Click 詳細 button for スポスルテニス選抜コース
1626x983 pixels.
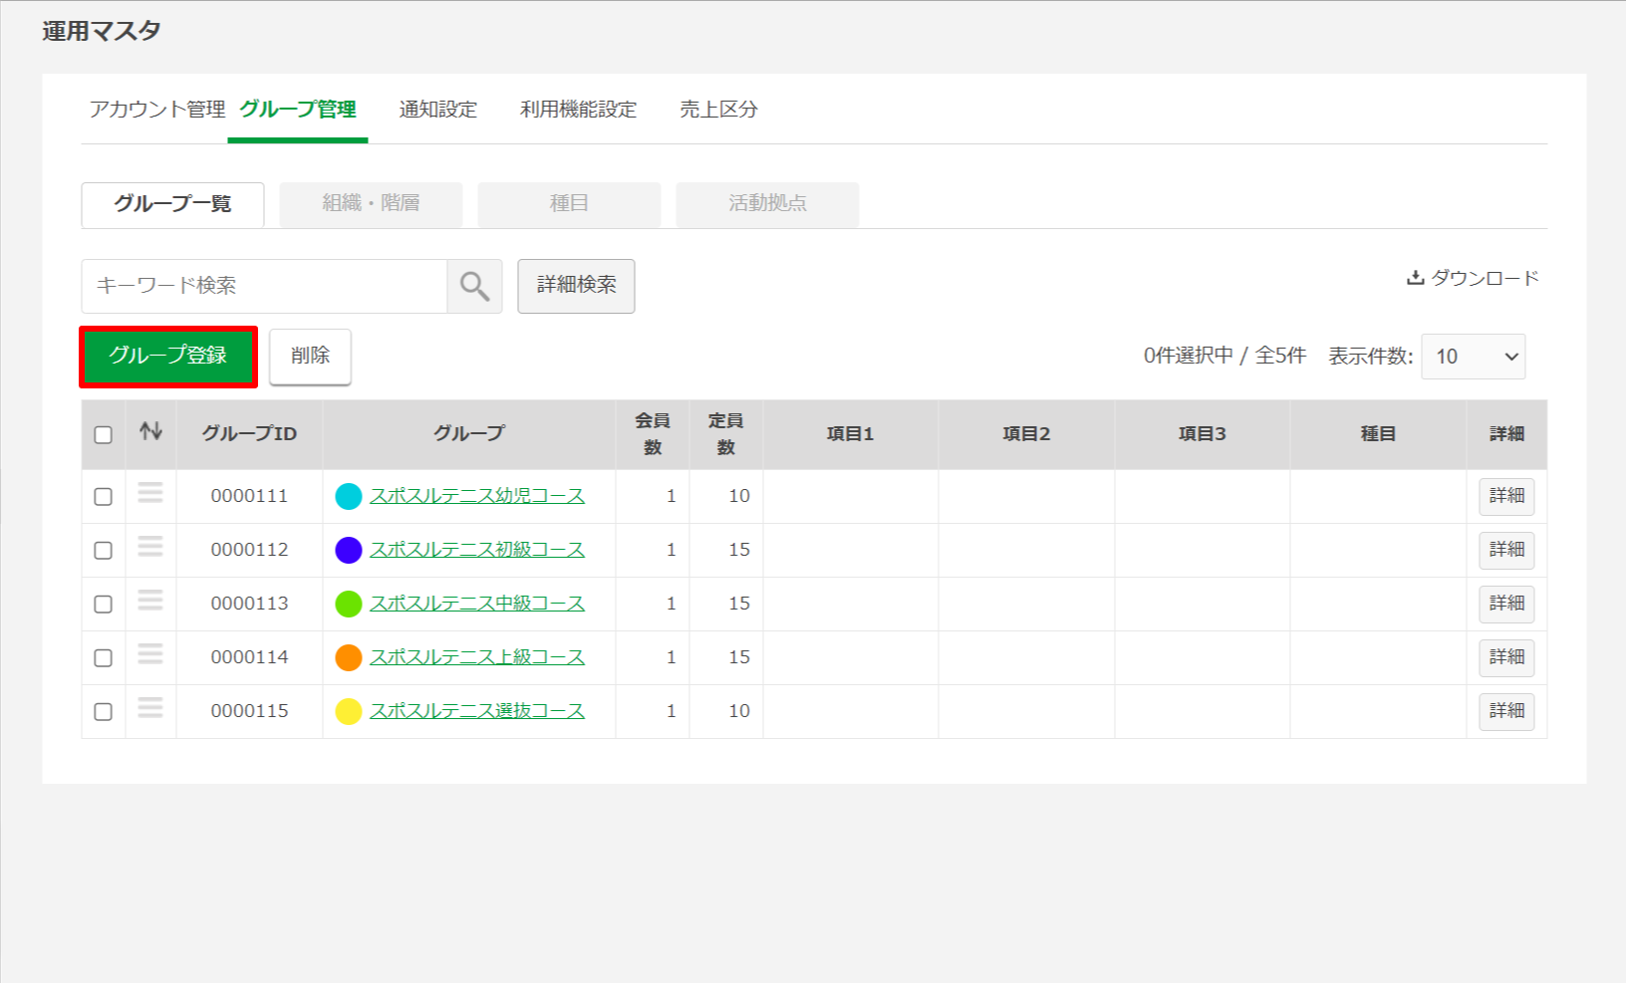[x=1506, y=711]
